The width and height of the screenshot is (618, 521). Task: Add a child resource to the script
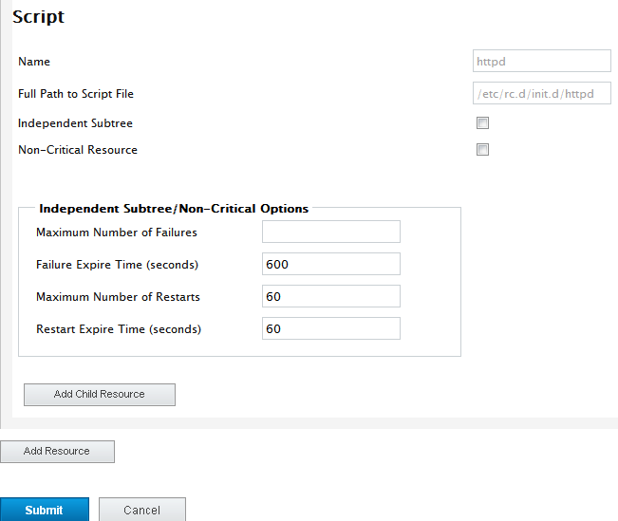100,395
